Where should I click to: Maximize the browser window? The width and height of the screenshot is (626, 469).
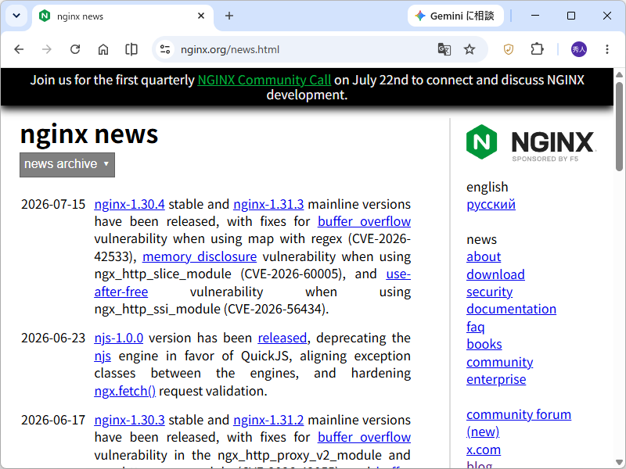pos(571,16)
